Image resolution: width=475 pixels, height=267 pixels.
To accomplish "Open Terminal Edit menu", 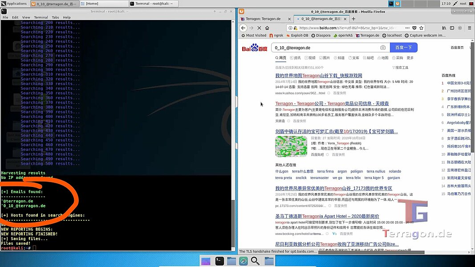I will tap(15, 17).
